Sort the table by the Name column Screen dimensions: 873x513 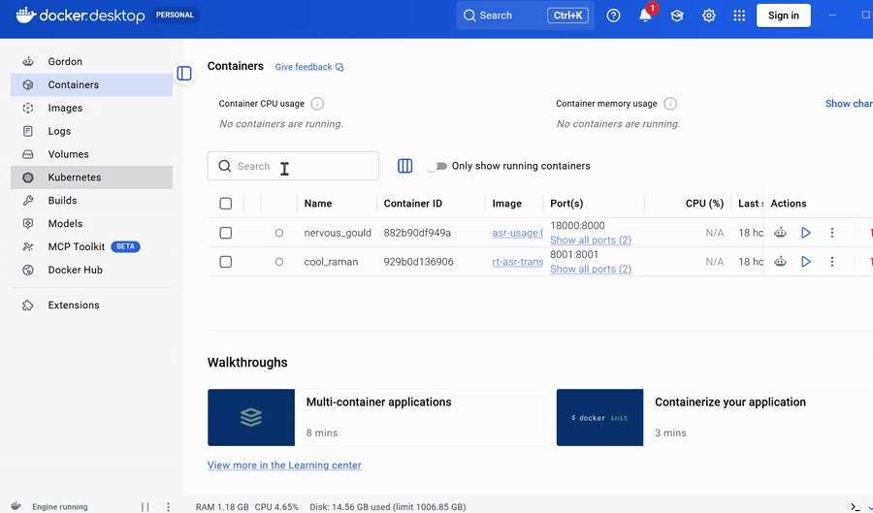coord(318,204)
